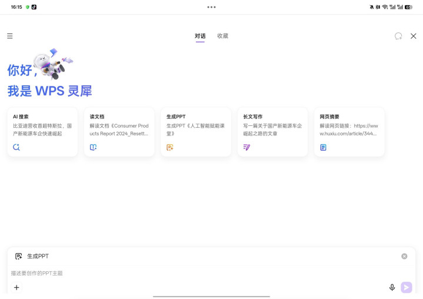The height and width of the screenshot is (299, 423).
Task: Switch to the 收藏 tab
Action: coord(222,36)
